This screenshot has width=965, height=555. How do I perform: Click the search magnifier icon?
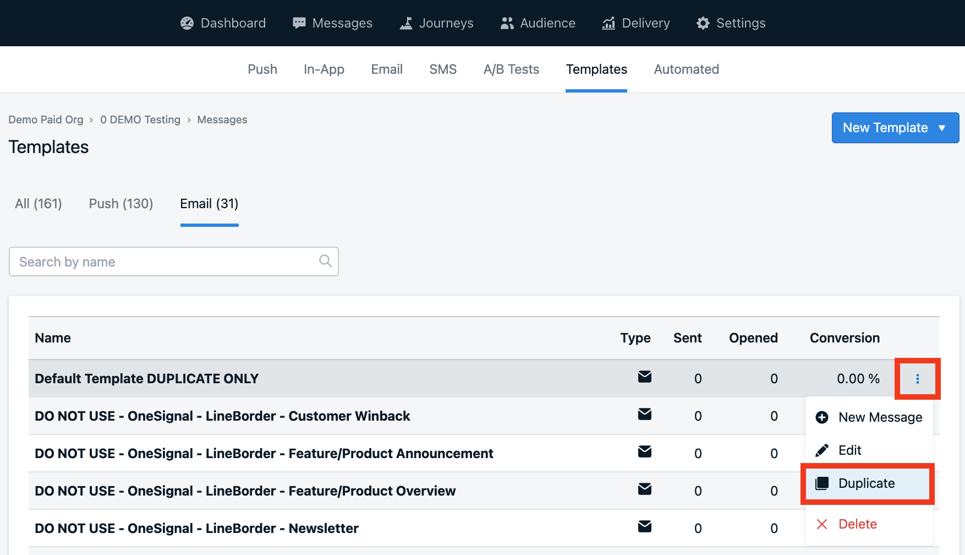pos(326,261)
